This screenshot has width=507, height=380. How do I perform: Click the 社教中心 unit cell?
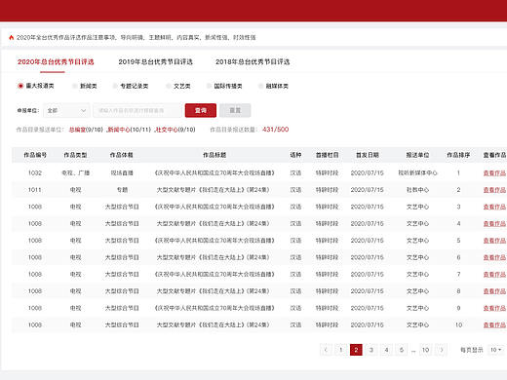417,190
